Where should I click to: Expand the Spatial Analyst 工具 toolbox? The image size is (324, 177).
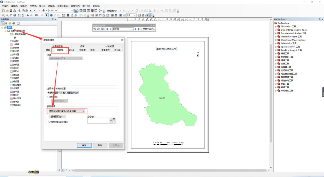pyautogui.click(x=275, y=47)
